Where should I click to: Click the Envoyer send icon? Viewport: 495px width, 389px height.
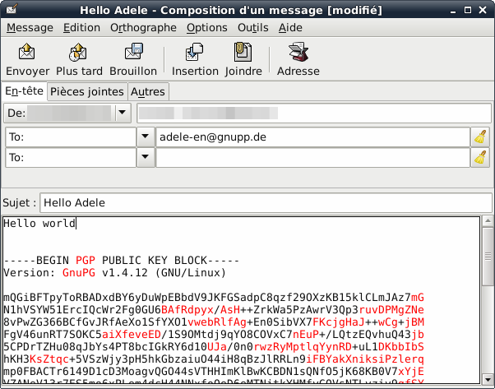[x=27, y=53]
